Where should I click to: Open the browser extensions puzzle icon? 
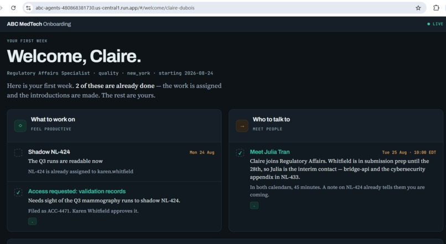point(436,8)
